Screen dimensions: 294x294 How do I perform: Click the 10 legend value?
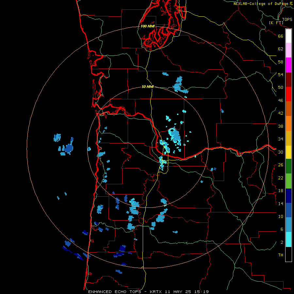(281, 216)
